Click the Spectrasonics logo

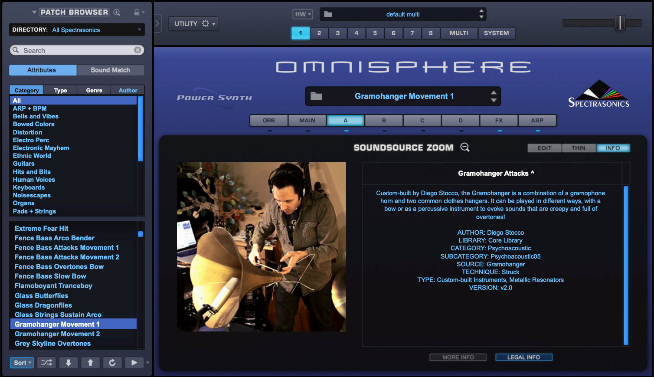[599, 94]
